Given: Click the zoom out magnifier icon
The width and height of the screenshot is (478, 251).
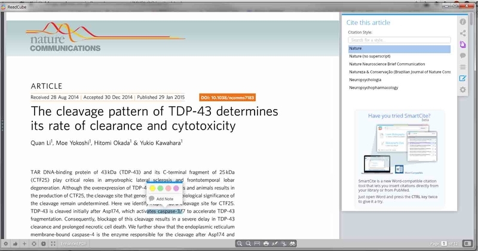Looking at the screenshot, I should coord(249,243).
